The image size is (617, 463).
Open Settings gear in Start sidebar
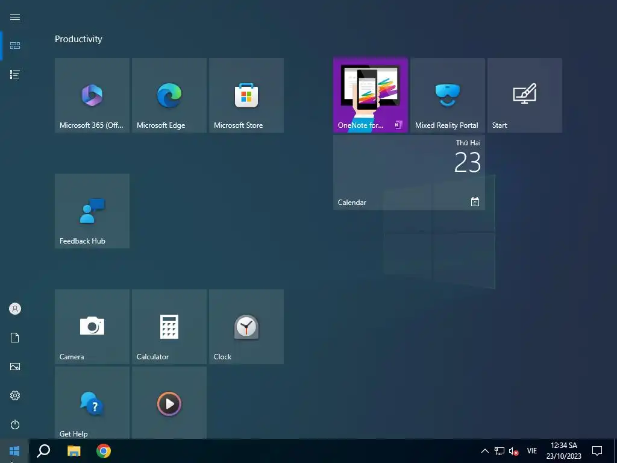coord(15,395)
